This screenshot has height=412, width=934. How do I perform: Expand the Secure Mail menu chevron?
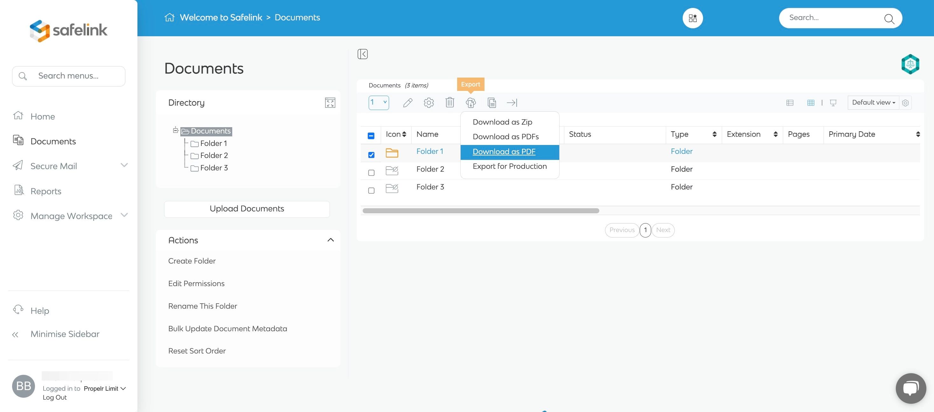point(124,166)
